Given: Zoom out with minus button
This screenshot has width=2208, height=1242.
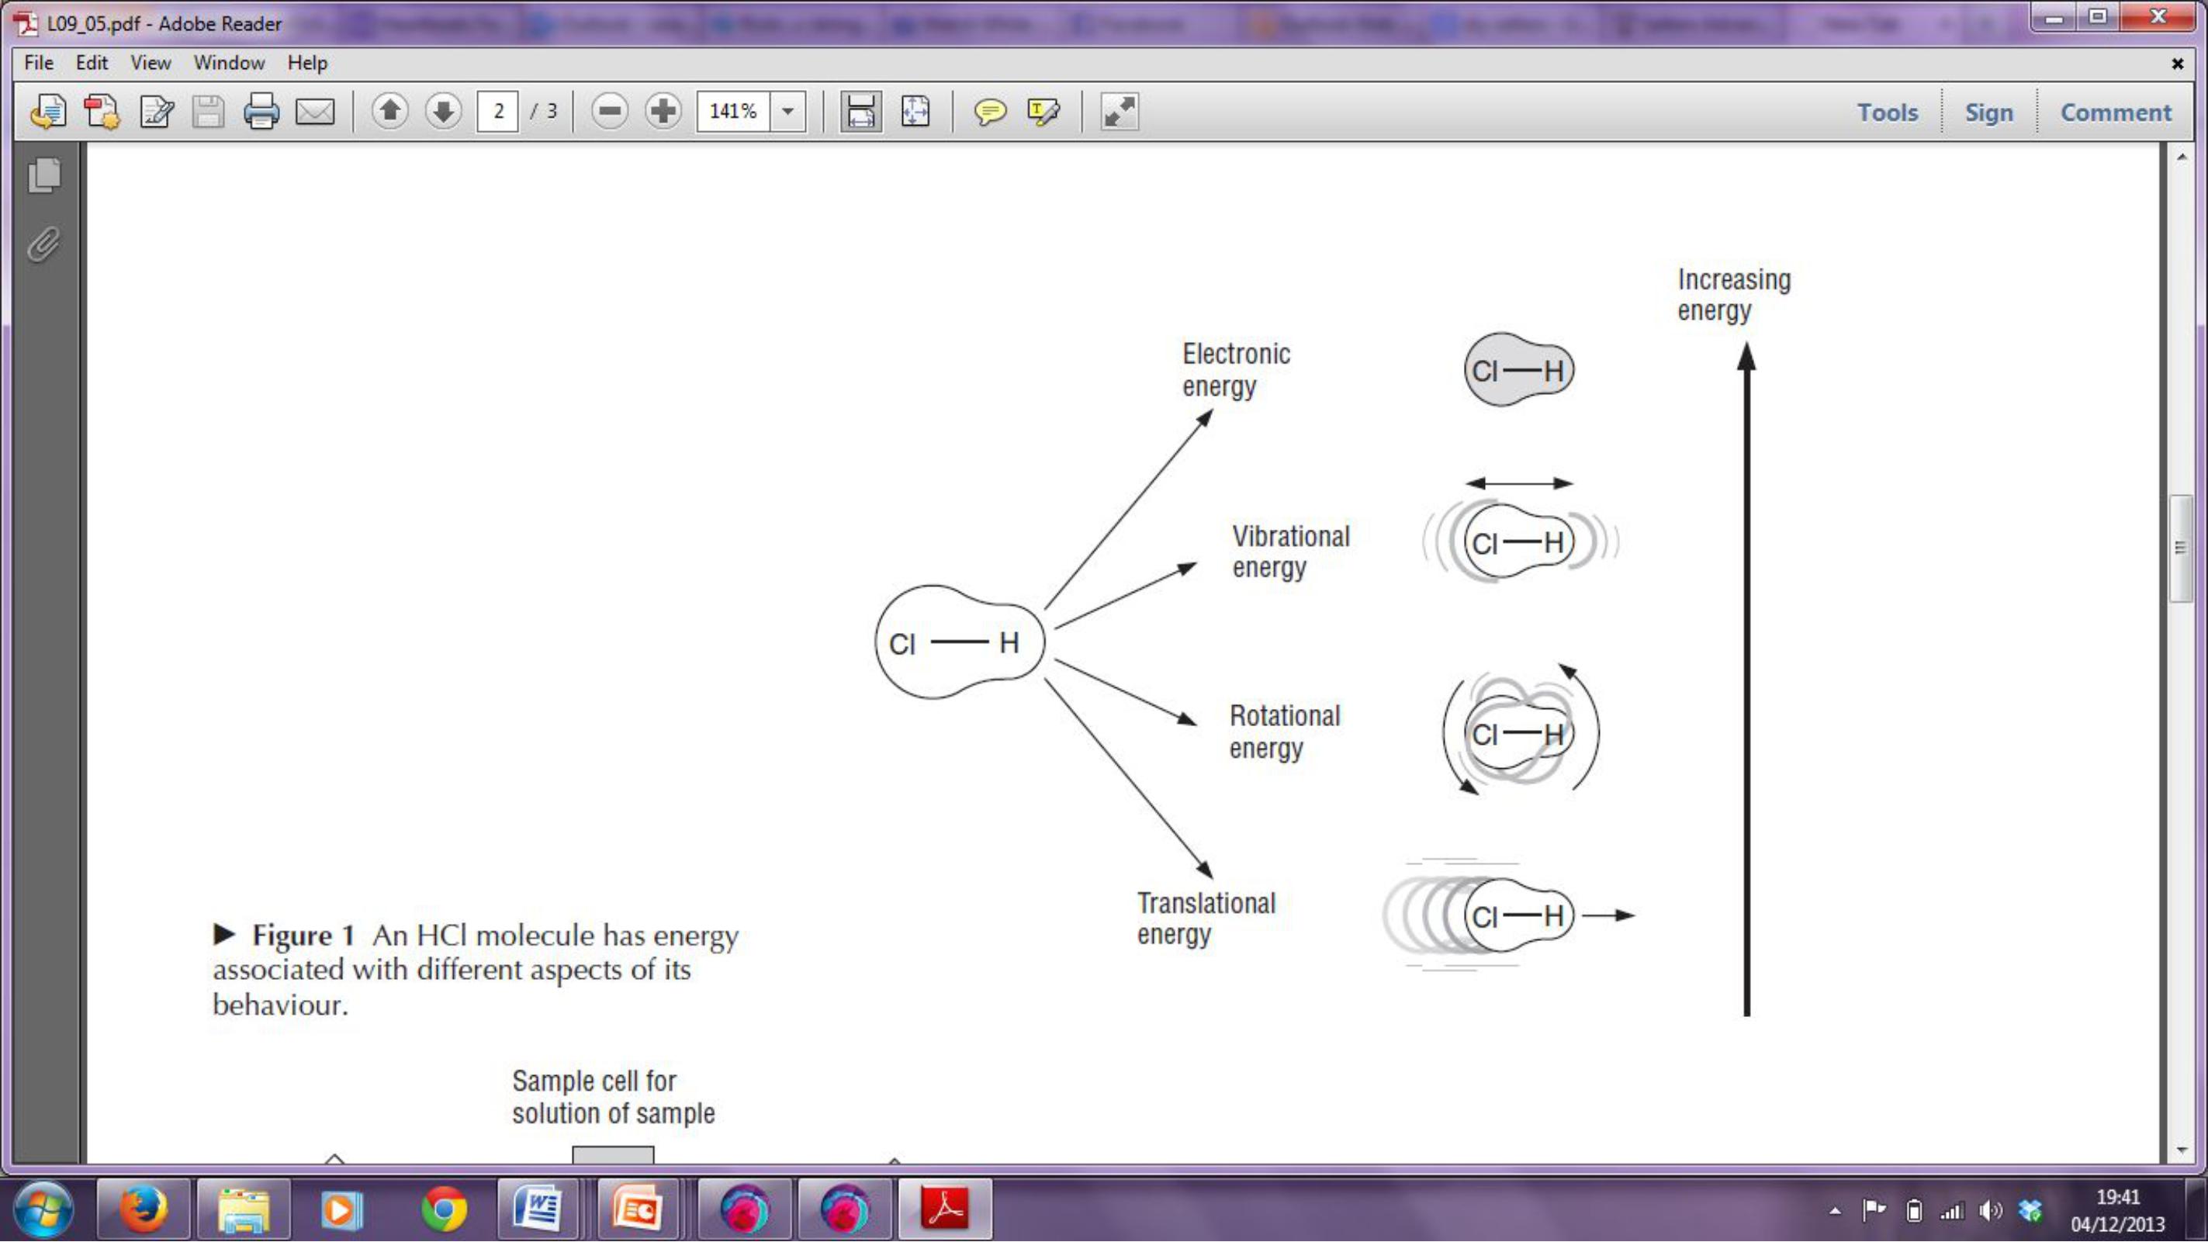Looking at the screenshot, I should (x=610, y=112).
